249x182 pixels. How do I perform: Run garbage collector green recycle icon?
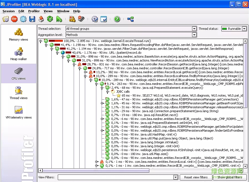coord(50,19)
